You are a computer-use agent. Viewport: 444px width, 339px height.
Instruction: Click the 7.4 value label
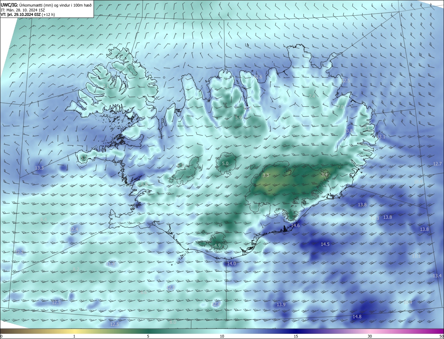(312, 96)
